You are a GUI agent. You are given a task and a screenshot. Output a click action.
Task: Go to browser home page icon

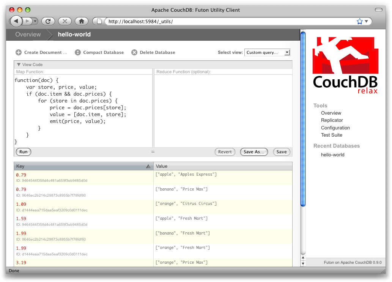click(x=82, y=21)
